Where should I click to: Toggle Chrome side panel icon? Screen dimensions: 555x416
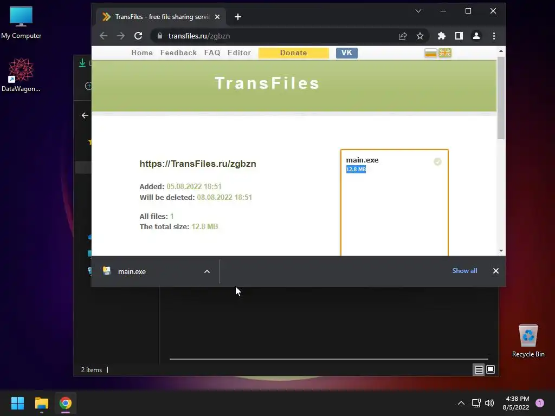pyautogui.click(x=459, y=36)
